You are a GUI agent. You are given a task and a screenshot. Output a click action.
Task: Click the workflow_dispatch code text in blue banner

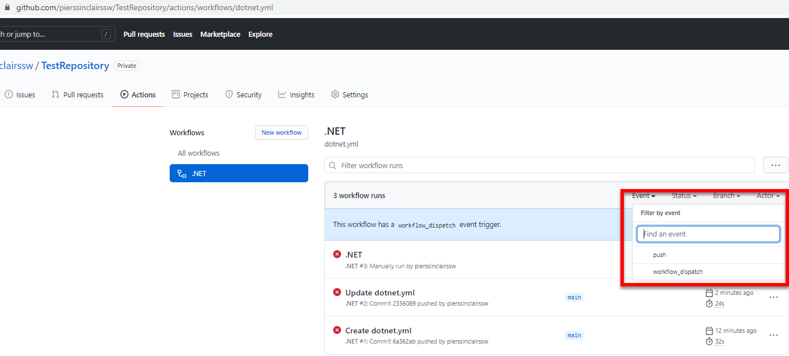(x=426, y=225)
